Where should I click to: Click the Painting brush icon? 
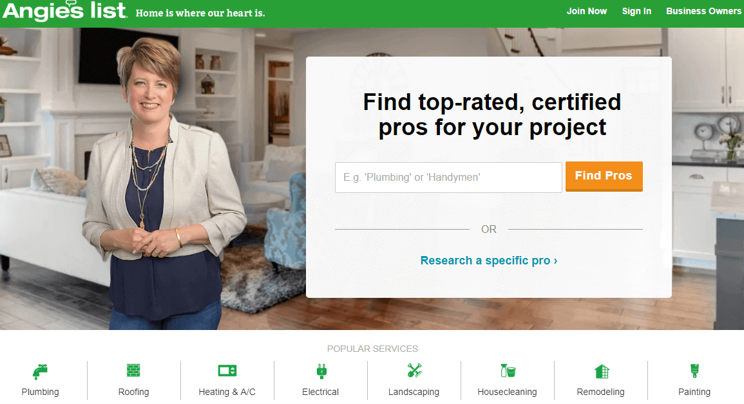694,371
